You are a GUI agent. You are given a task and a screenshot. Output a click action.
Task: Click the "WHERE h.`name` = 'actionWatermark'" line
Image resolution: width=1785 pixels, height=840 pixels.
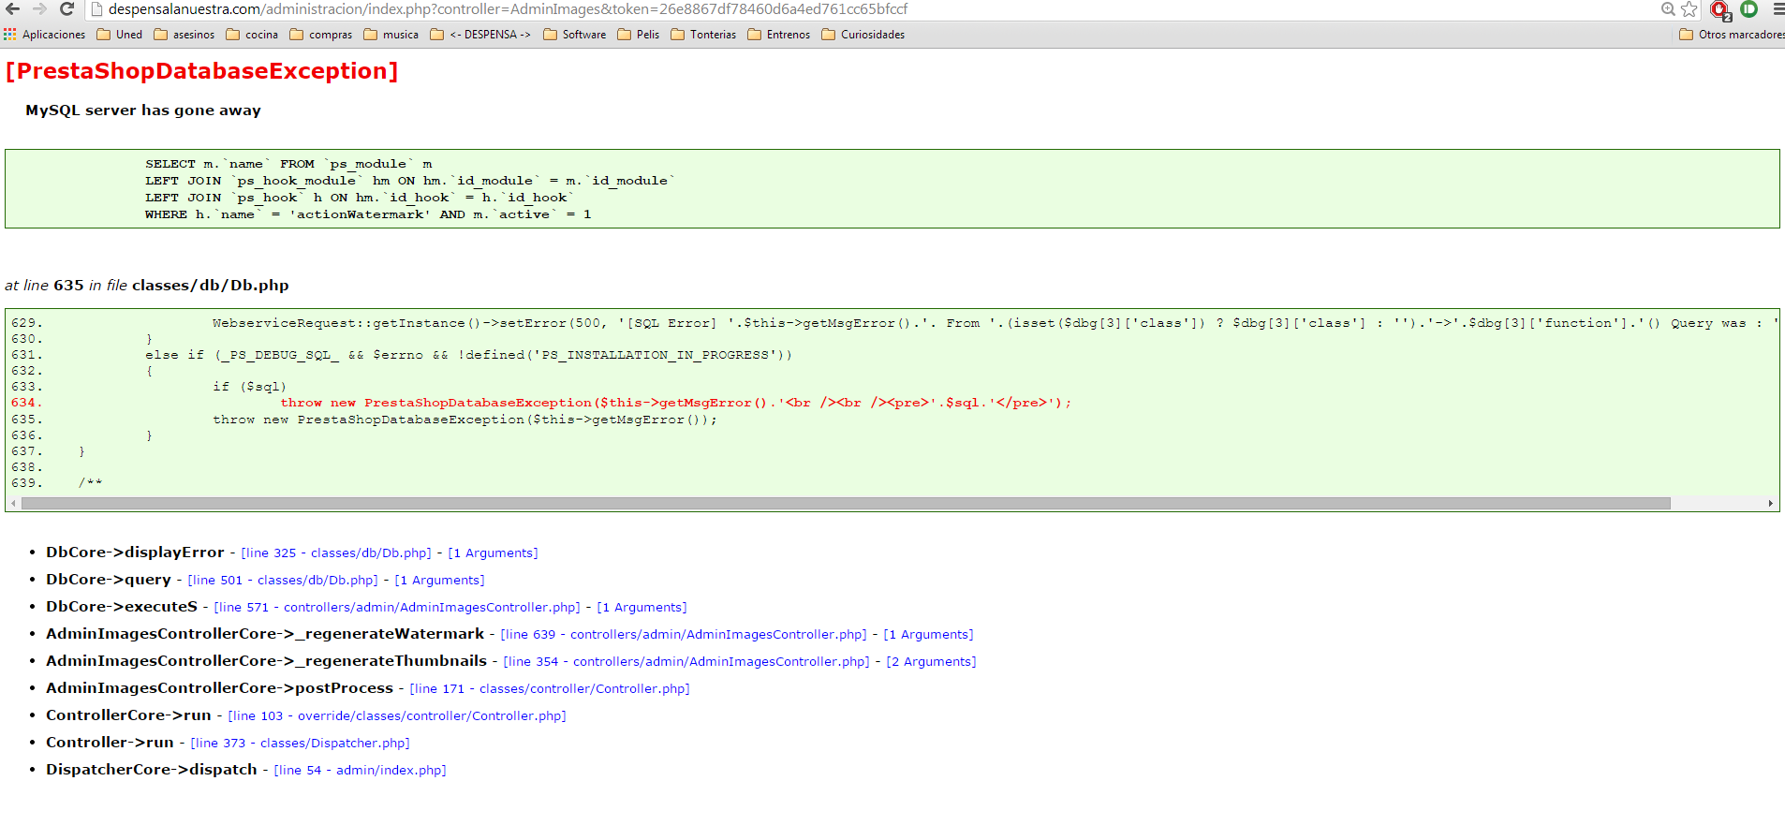[368, 214]
